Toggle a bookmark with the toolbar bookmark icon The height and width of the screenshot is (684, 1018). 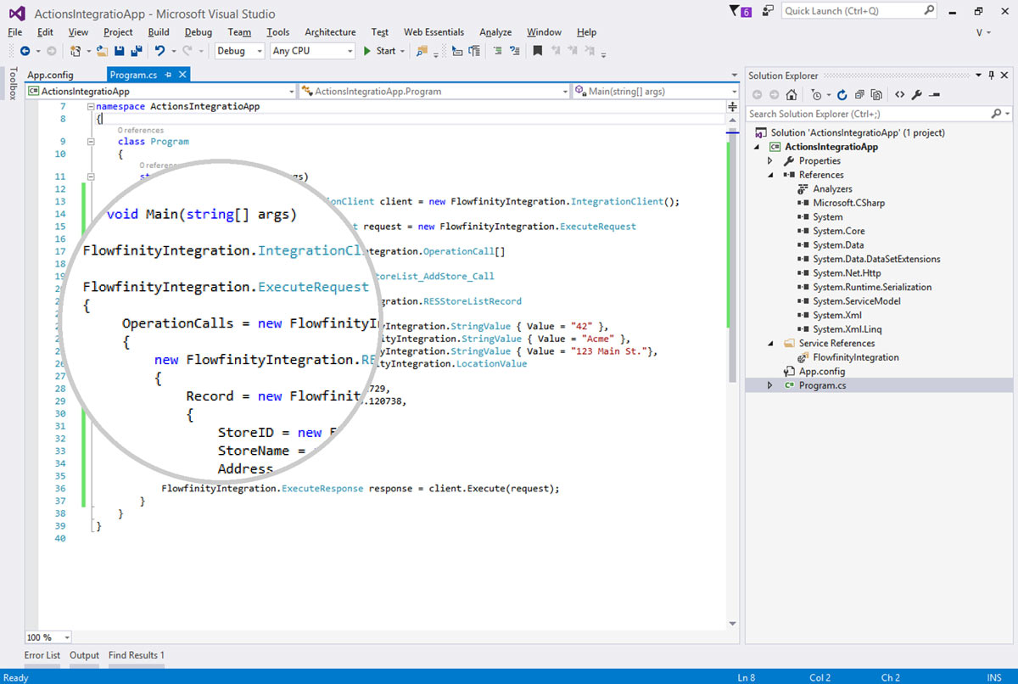(537, 51)
